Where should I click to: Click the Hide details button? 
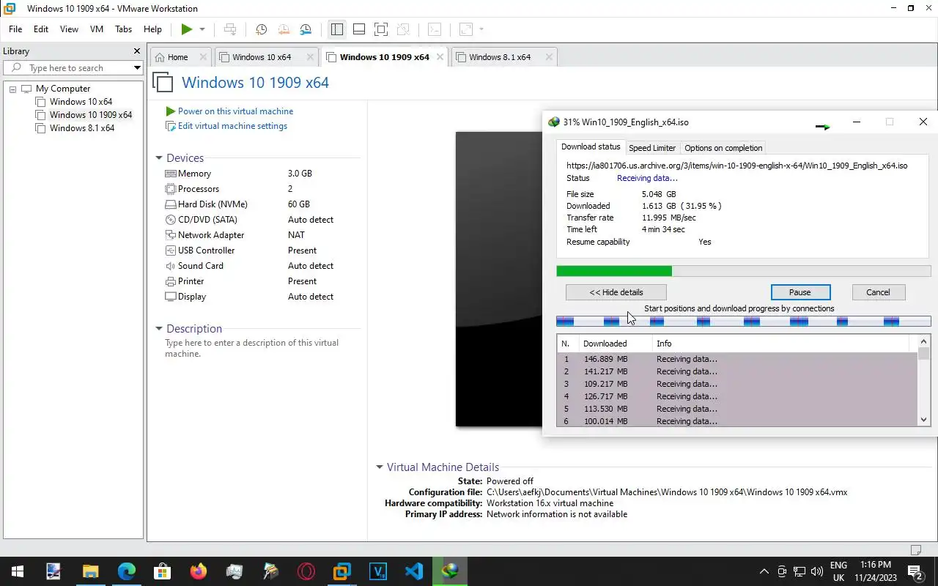(616, 292)
